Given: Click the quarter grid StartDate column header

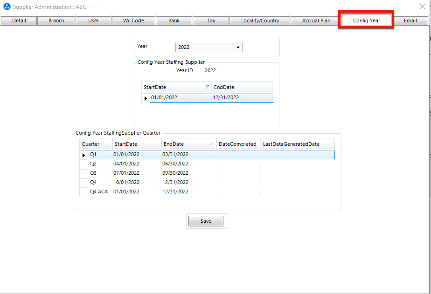Looking at the screenshot, I should coord(137,144).
